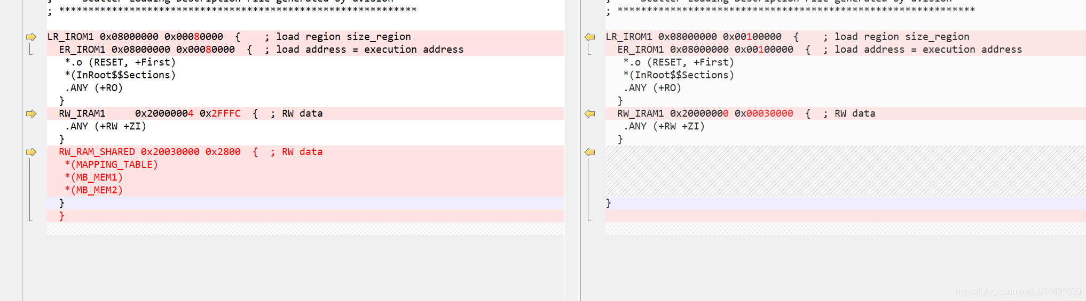Select '.ANY (+RW +ZI)' in left pane
This screenshot has height=301, width=1086.
pos(106,126)
